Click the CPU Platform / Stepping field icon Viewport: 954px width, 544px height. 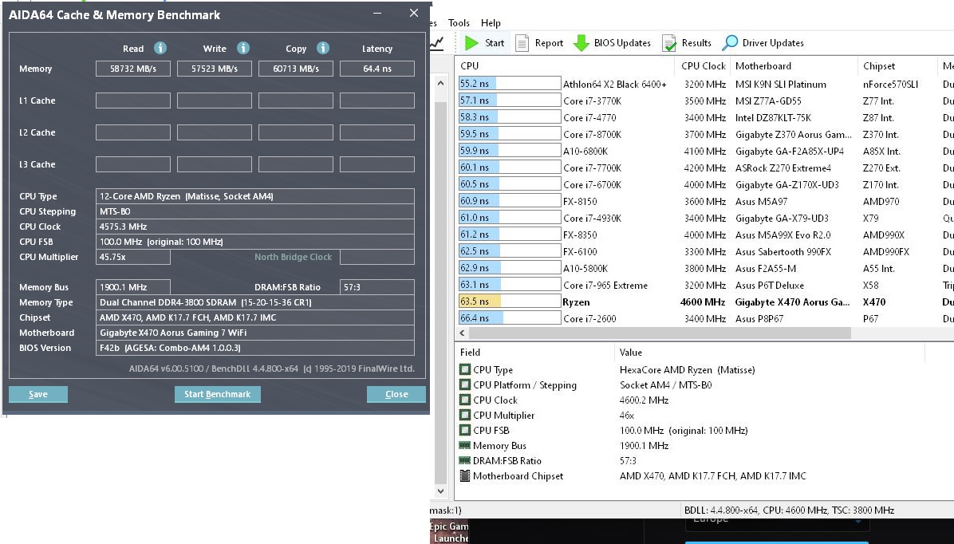coord(465,384)
